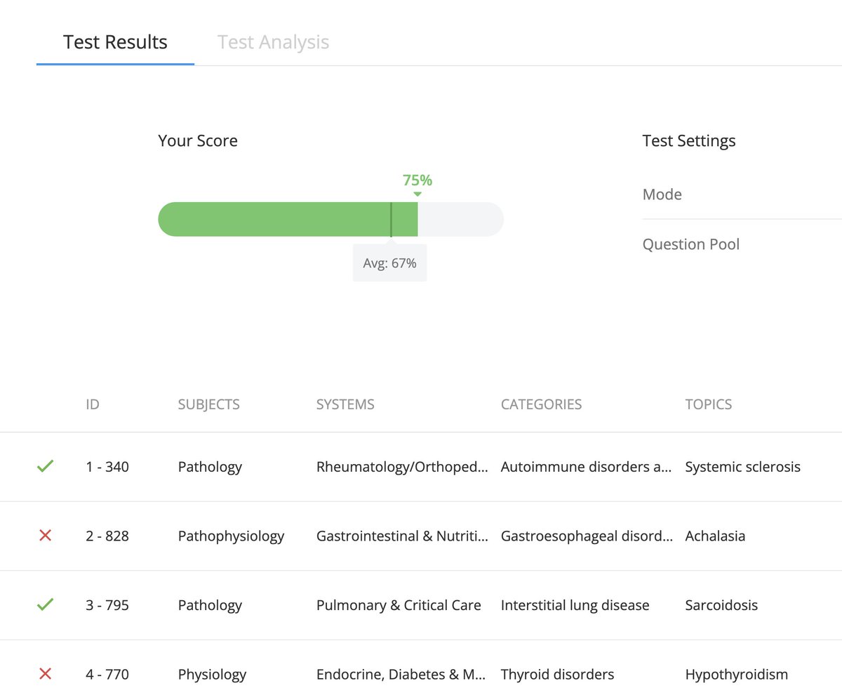
Task: Click the Endocrine, Diabetes & M... cell
Action: click(401, 675)
